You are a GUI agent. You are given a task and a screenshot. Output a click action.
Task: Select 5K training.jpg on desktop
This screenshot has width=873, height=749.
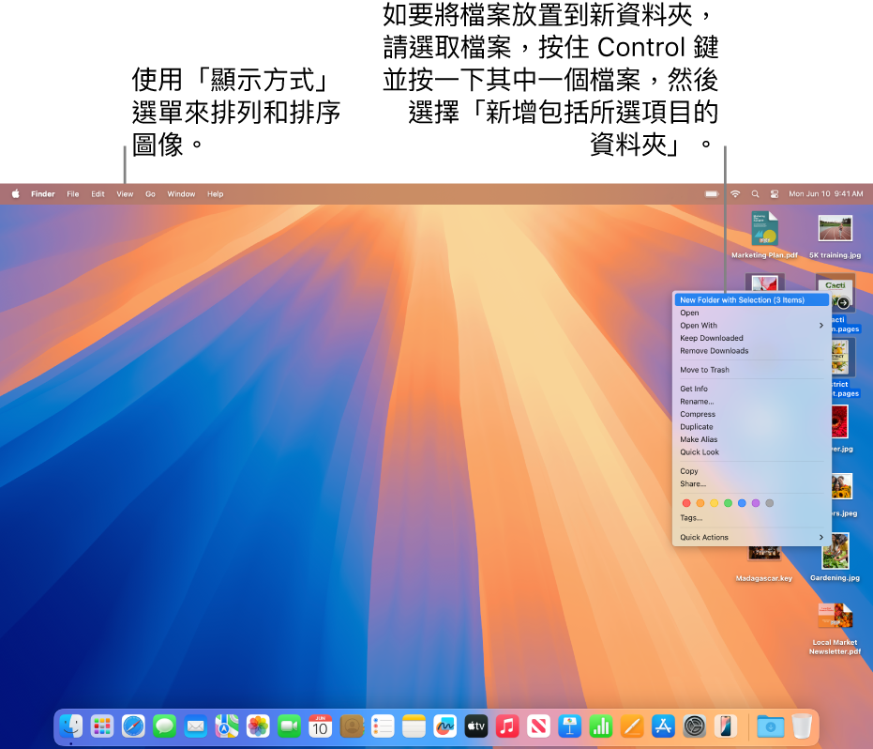click(x=835, y=236)
